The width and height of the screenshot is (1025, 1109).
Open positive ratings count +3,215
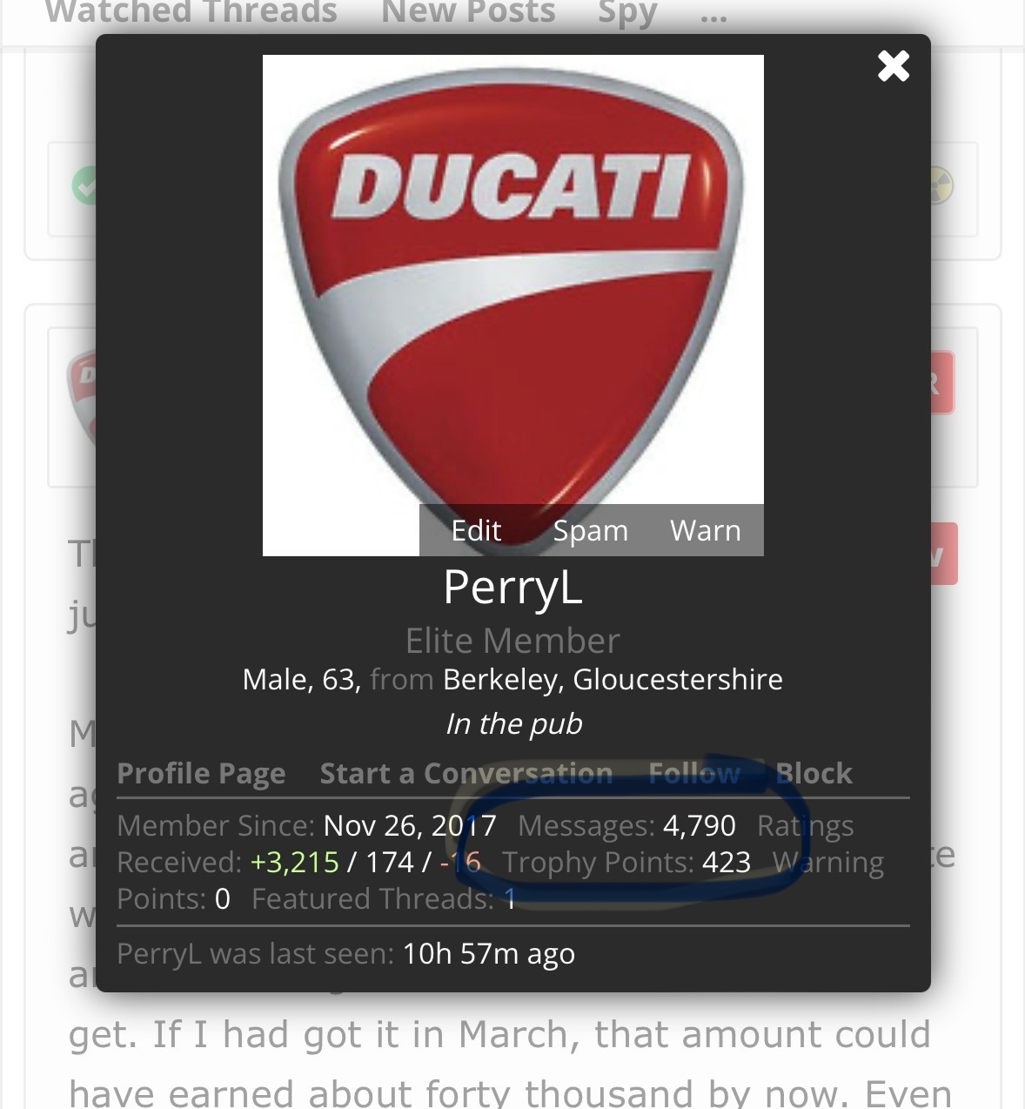pos(295,862)
